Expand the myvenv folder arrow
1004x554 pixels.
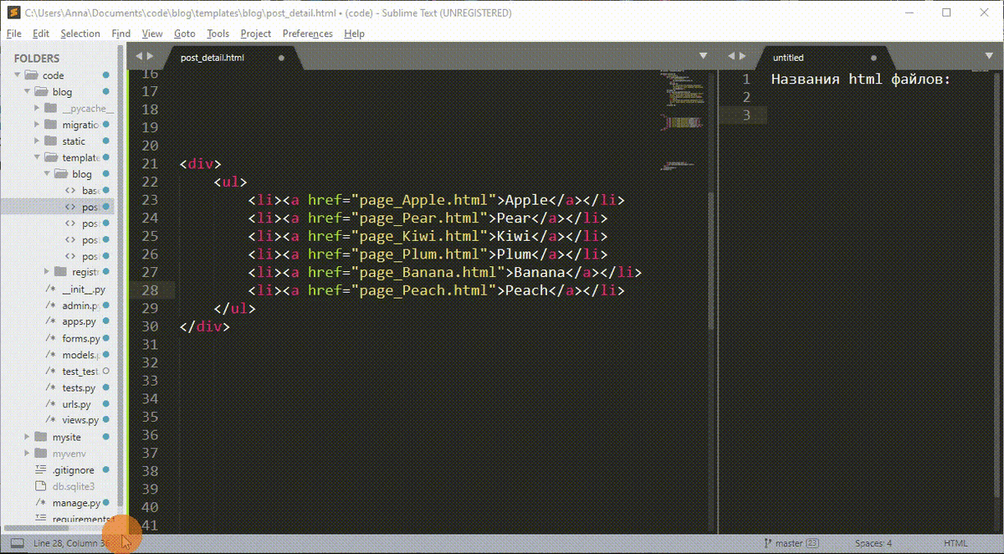27,454
